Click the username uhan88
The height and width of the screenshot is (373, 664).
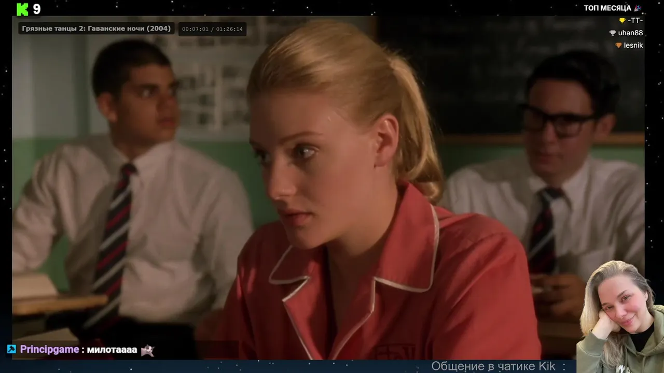tap(630, 33)
